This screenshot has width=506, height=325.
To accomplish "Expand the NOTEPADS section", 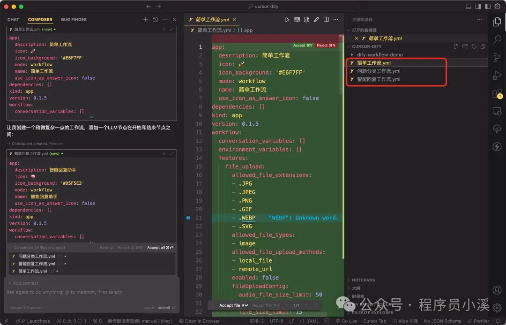I will [365, 280].
